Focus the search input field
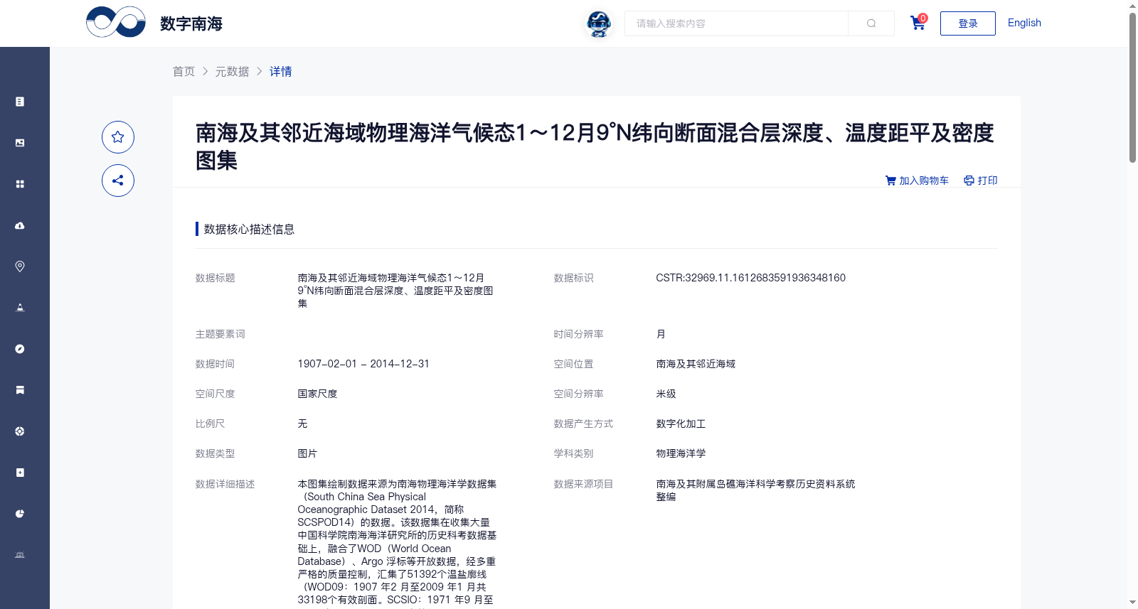The image size is (1138, 609). [x=736, y=23]
